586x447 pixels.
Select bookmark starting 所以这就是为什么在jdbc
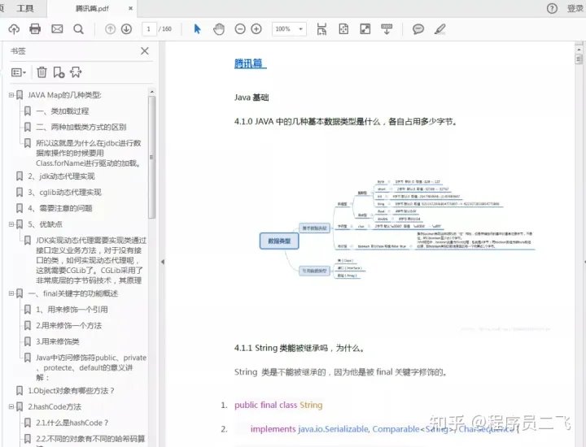tap(88, 153)
